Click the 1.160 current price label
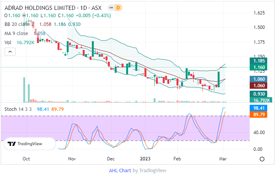 coord(260,67)
